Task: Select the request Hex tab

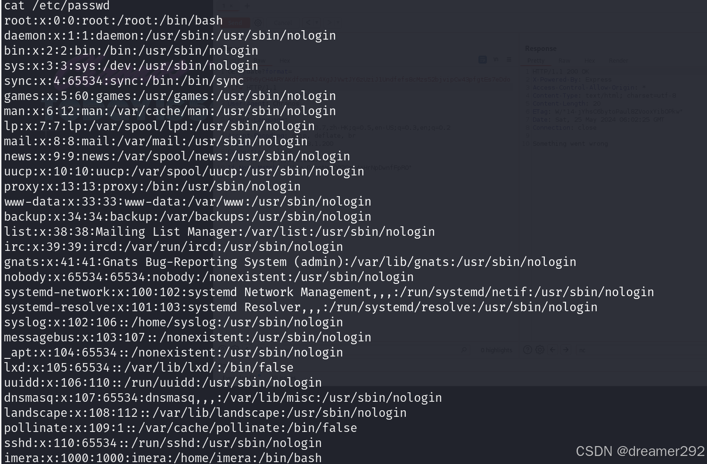Action: point(285,61)
